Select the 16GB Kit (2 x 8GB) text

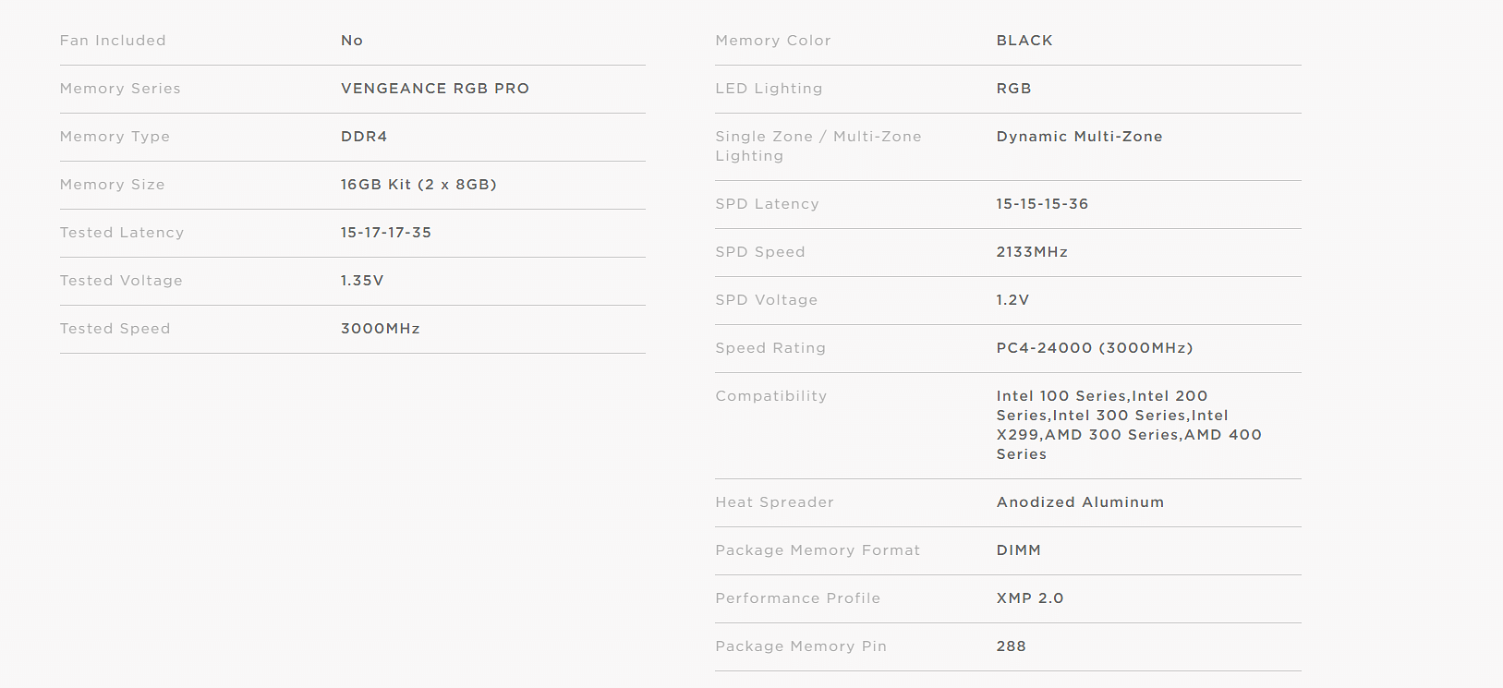418,185
